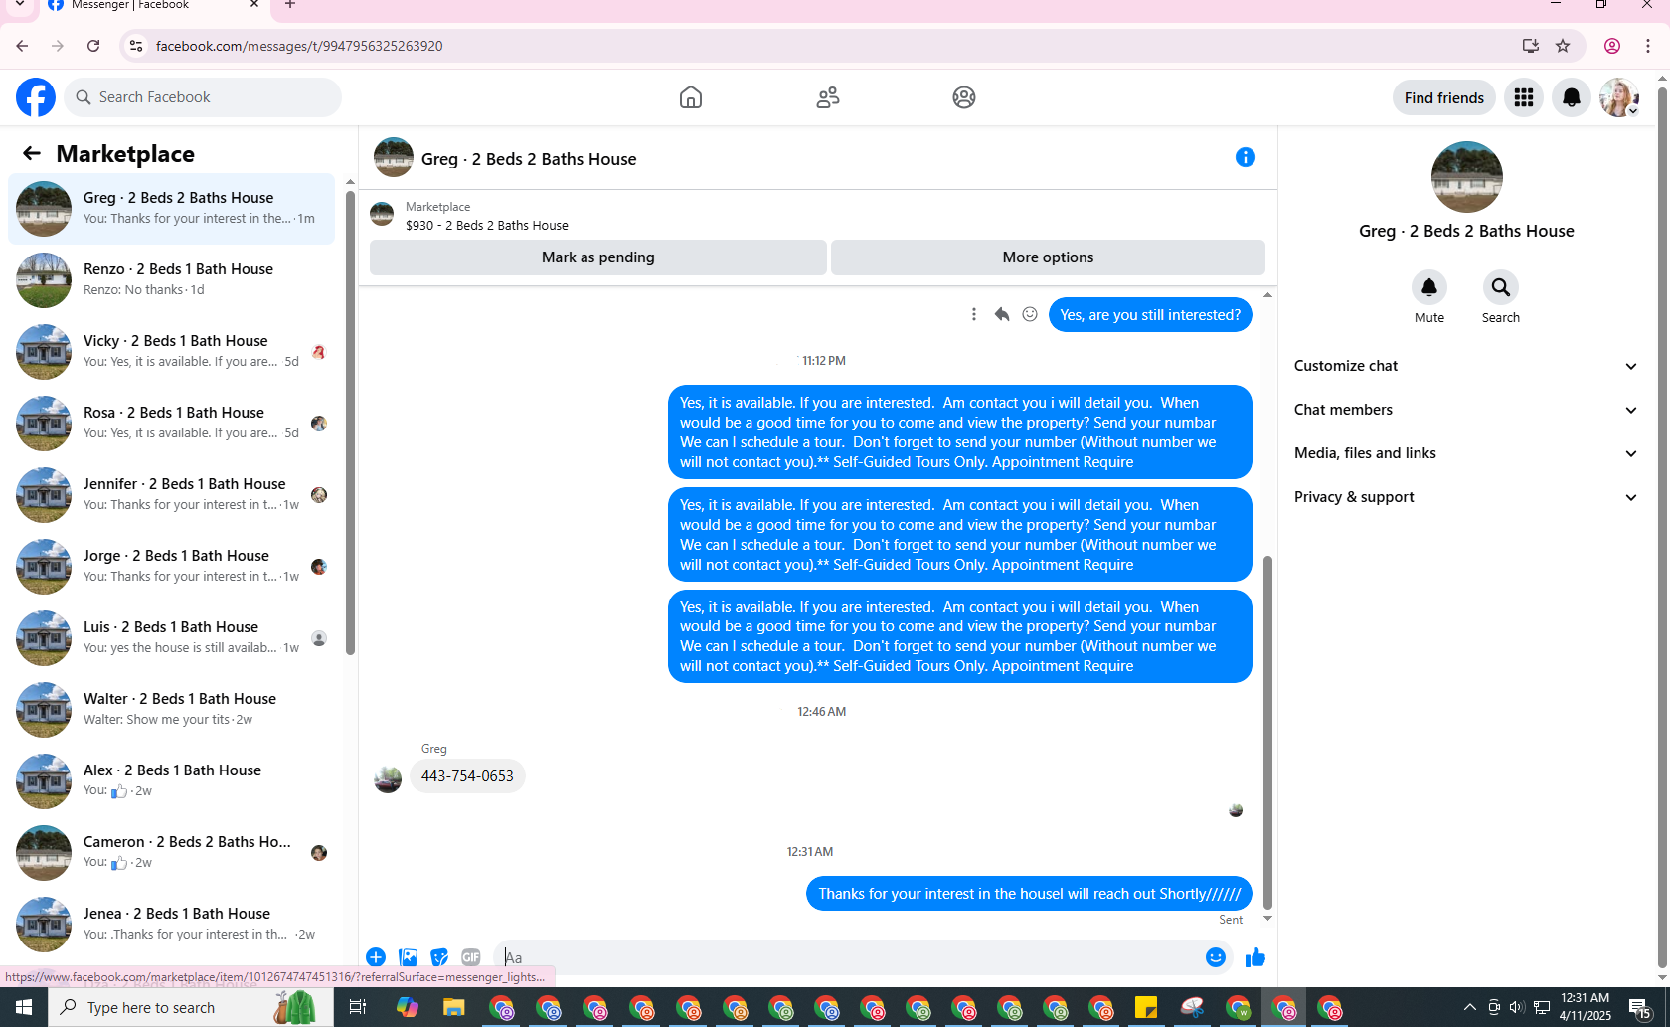Bookmark this page with star icon
The width and height of the screenshot is (1670, 1027).
point(1563,46)
